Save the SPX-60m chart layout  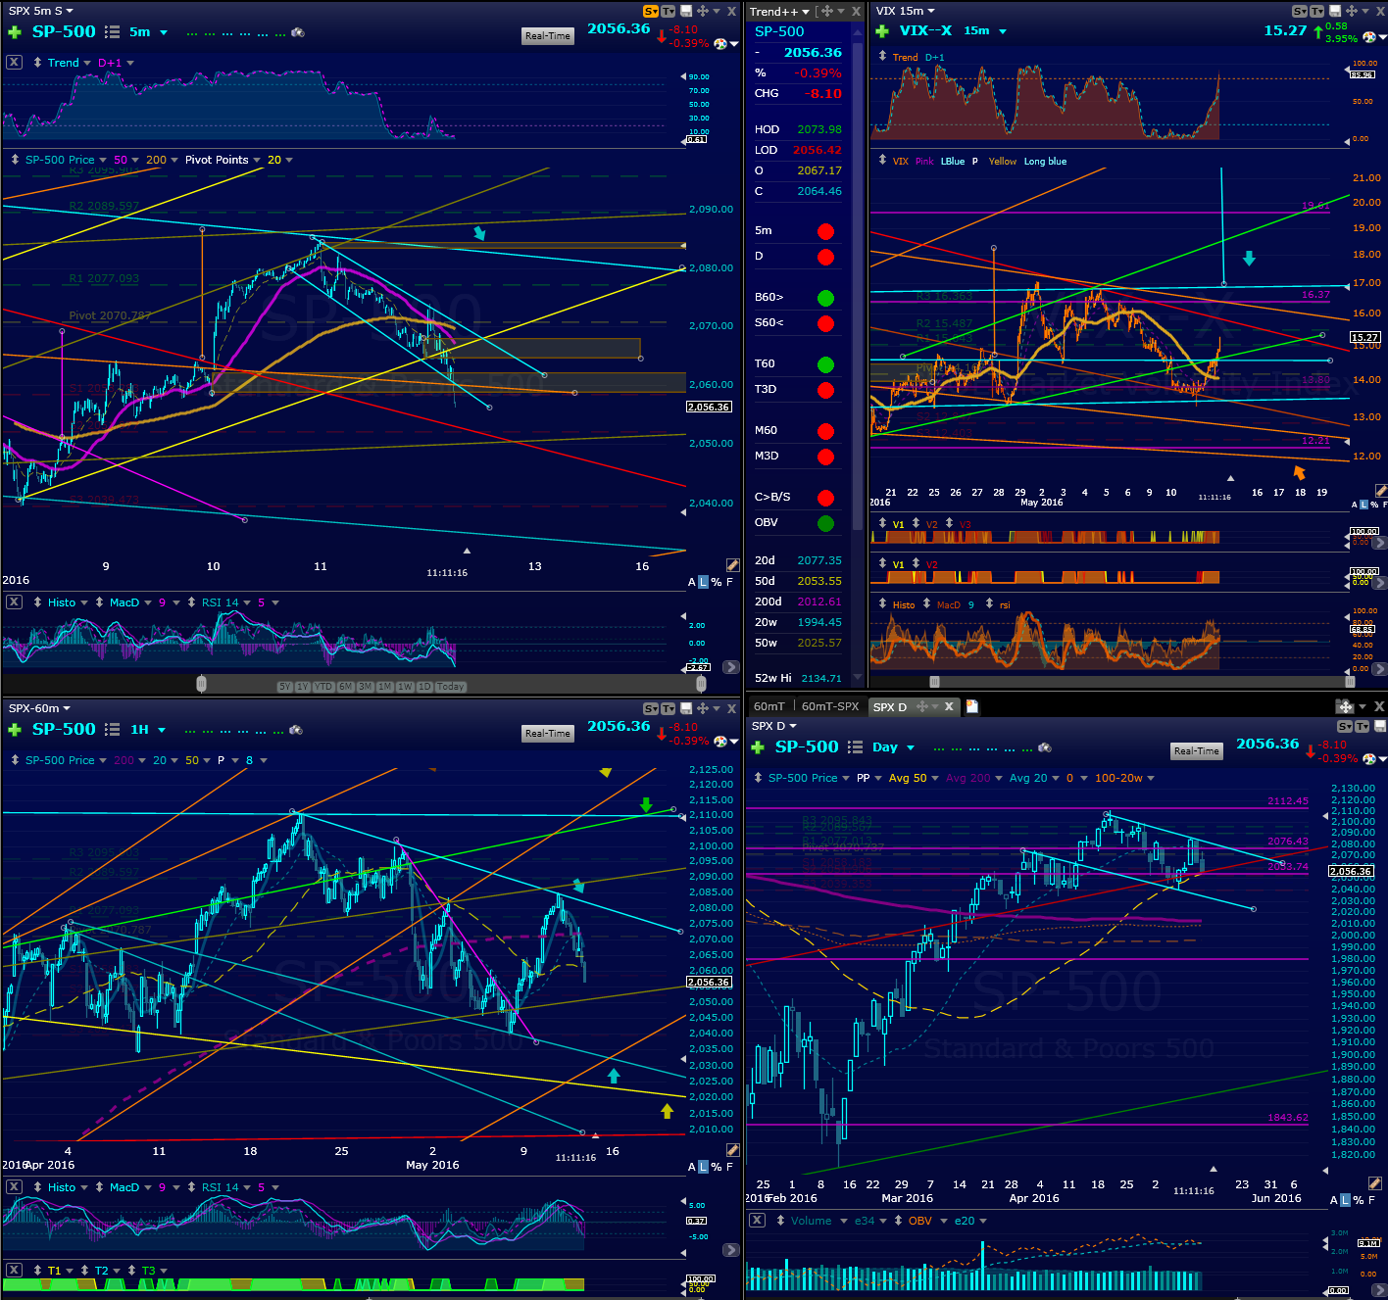686,708
